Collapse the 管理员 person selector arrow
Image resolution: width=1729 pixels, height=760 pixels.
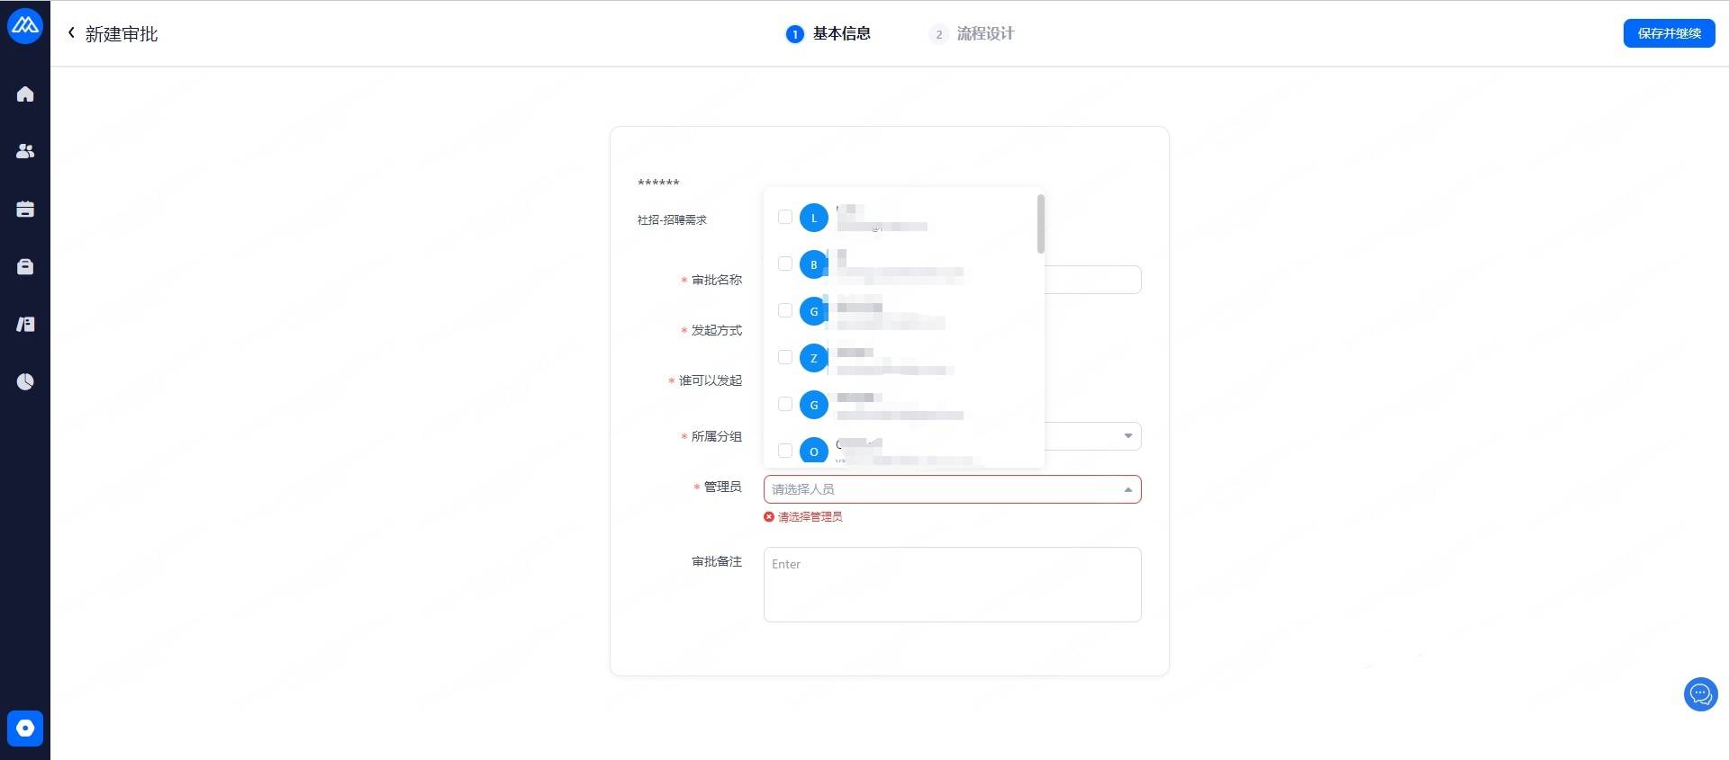point(1127,489)
